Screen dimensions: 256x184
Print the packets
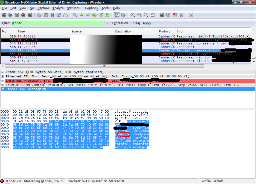coord(65,15)
